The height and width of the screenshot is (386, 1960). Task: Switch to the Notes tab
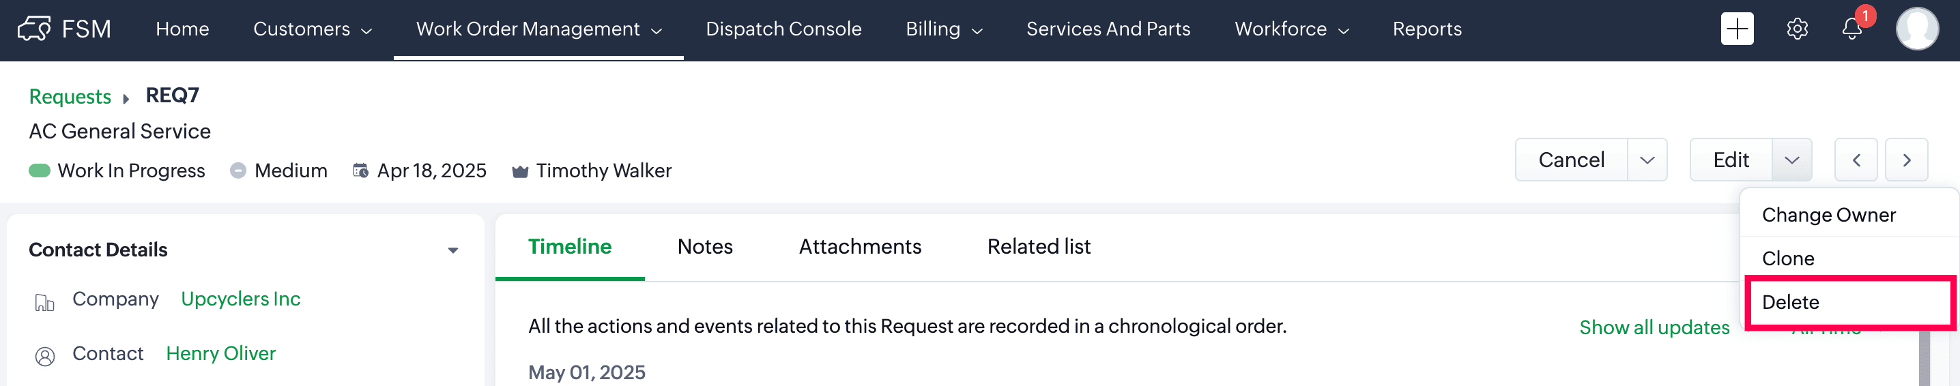click(704, 246)
